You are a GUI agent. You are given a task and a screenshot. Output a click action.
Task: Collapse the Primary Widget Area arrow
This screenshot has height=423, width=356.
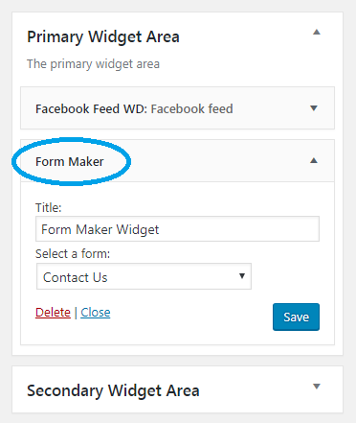316,32
